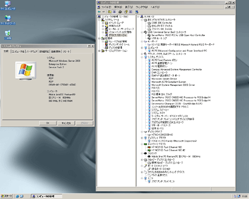
Task: Open the File (ファイル) menu
Action: pos(106,7)
